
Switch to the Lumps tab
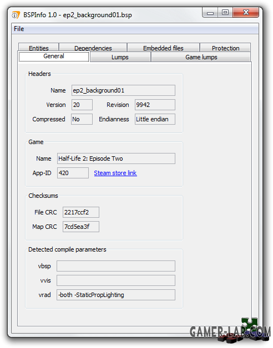[120, 57]
